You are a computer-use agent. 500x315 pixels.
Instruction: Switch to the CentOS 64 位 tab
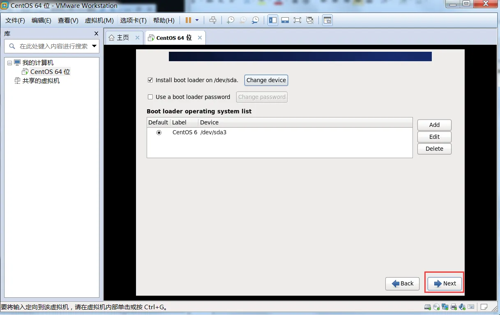(x=175, y=38)
